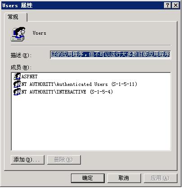Confirm with the 确定 button
Screen dimensions: 182x188
click(x=88, y=178)
